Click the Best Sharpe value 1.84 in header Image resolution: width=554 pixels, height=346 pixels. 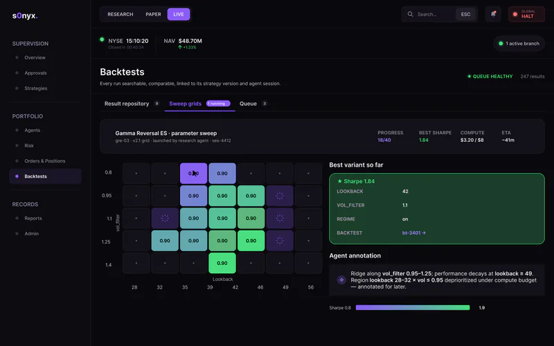[x=424, y=140]
